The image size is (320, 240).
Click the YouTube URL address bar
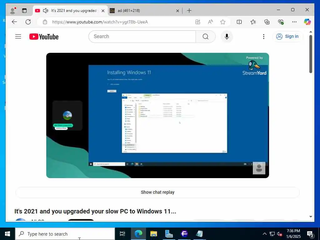(x=100, y=22)
